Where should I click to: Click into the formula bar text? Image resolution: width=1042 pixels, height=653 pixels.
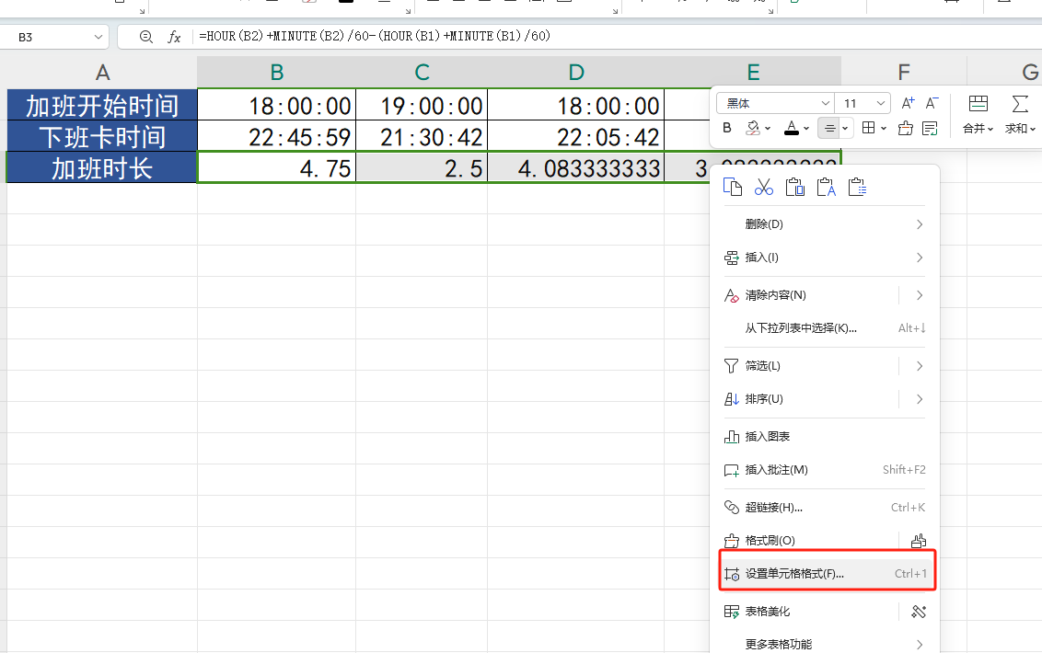tap(374, 36)
